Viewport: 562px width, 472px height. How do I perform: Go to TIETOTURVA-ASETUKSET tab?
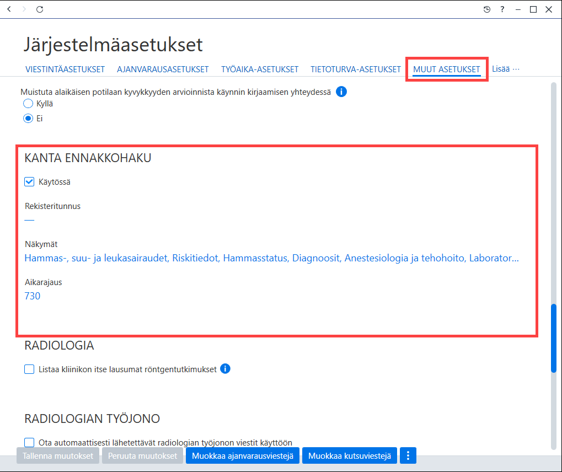[356, 69]
